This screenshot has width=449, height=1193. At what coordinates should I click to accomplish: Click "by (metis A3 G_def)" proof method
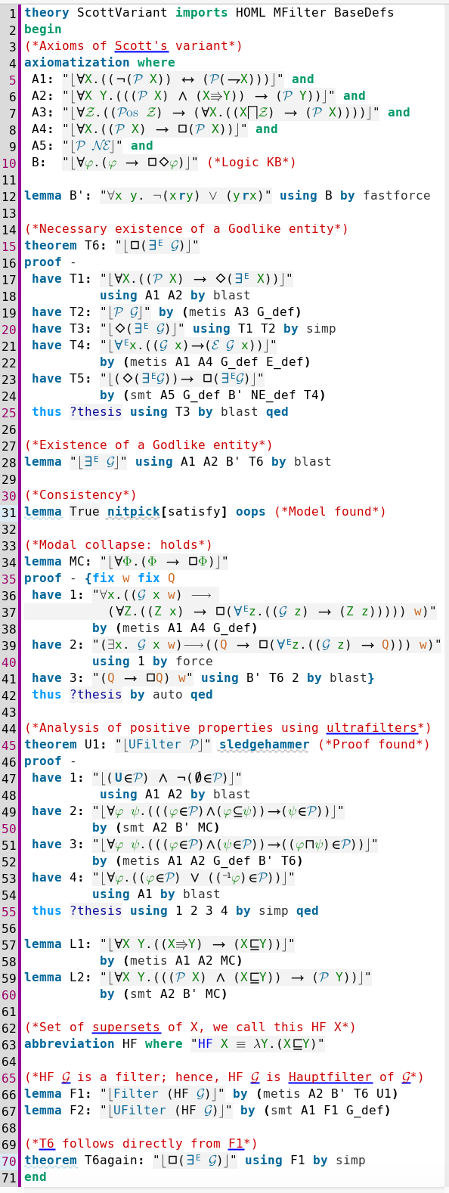pos(231,312)
